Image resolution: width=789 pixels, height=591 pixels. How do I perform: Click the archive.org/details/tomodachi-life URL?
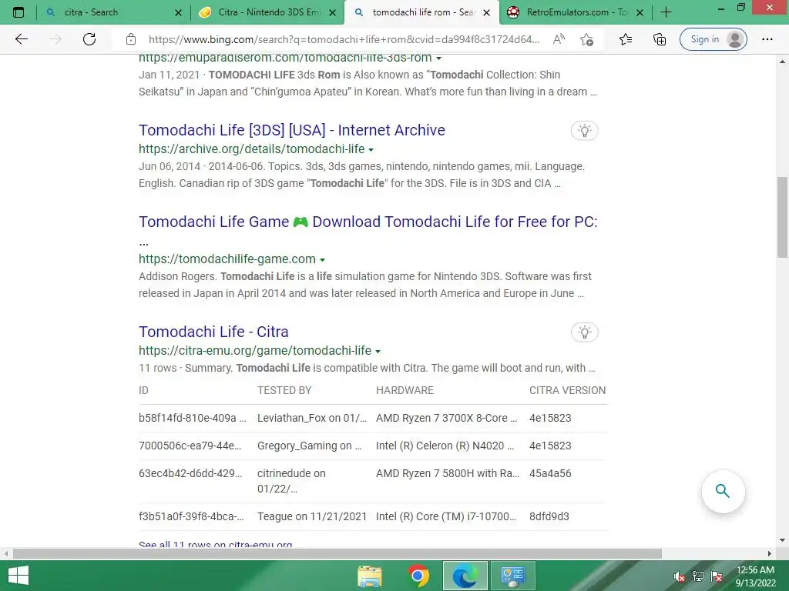pos(252,149)
